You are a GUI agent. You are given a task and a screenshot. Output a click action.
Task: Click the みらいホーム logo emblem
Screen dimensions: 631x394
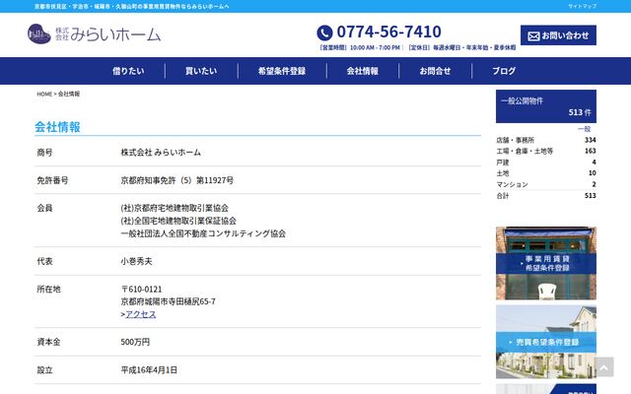pos(39,34)
